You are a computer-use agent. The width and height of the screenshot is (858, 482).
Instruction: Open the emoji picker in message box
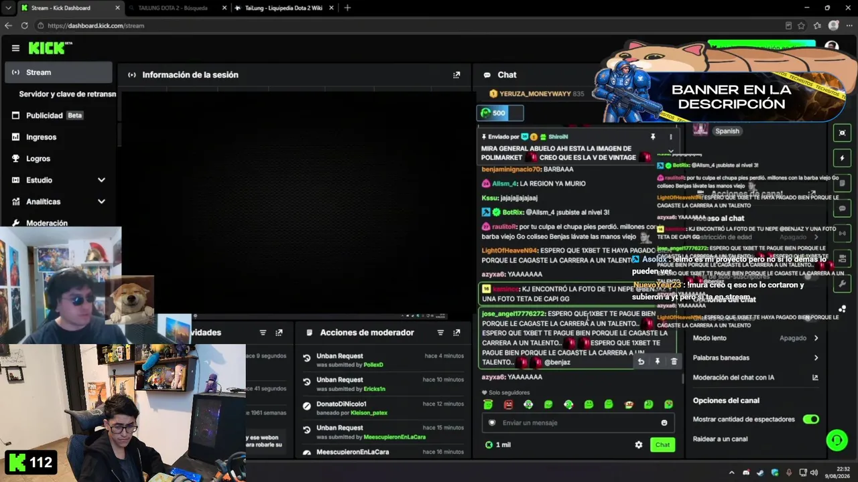click(x=664, y=423)
